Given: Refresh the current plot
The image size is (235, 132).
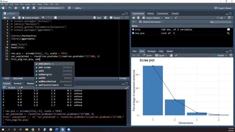Looking at the screenshot, I should click(x=231, y=55).
